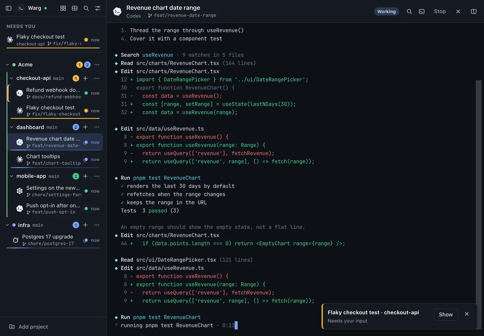This screenshot has height=336, width=484.
Task: Click the feat/revenue-date-range branch label in header
Action: coord(182,15)
